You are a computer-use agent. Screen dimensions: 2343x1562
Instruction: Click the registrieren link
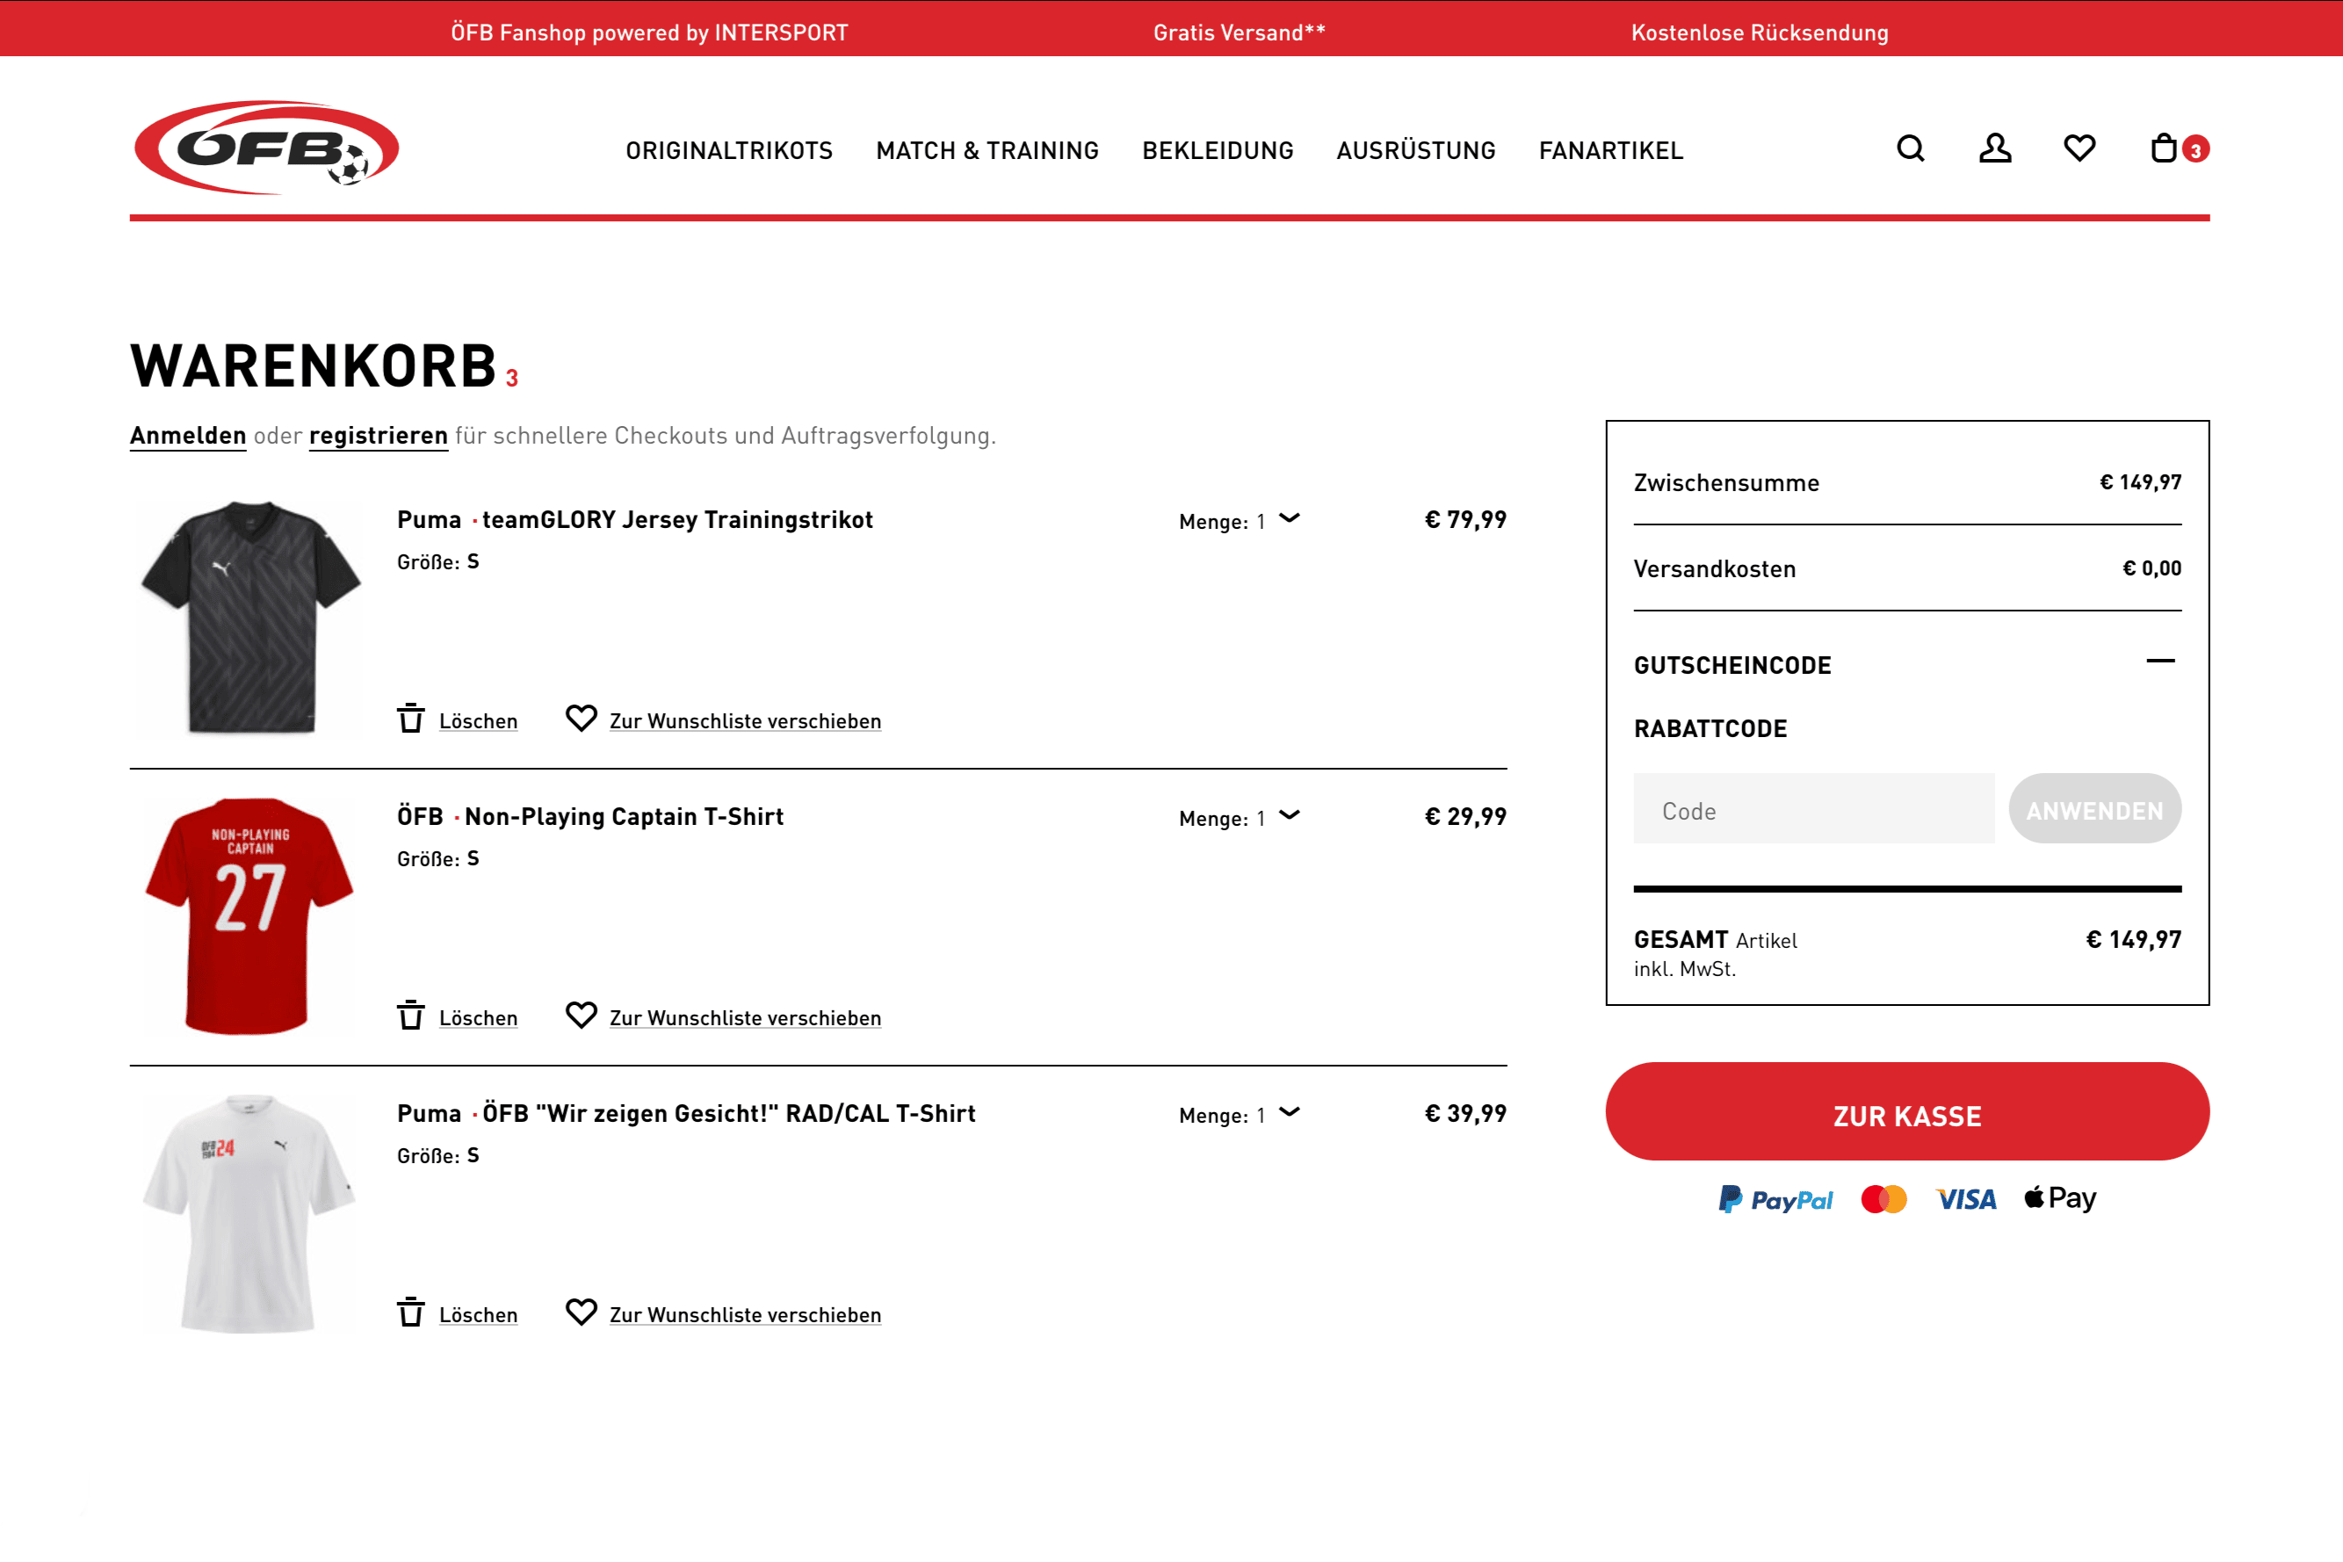click(x=379, y=437)
